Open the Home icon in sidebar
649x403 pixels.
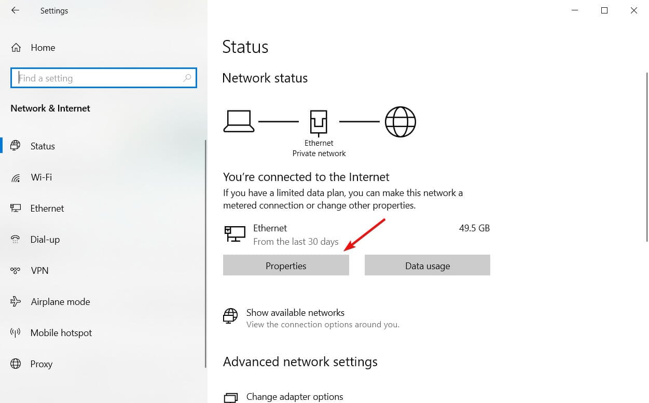tap(16, 48)
